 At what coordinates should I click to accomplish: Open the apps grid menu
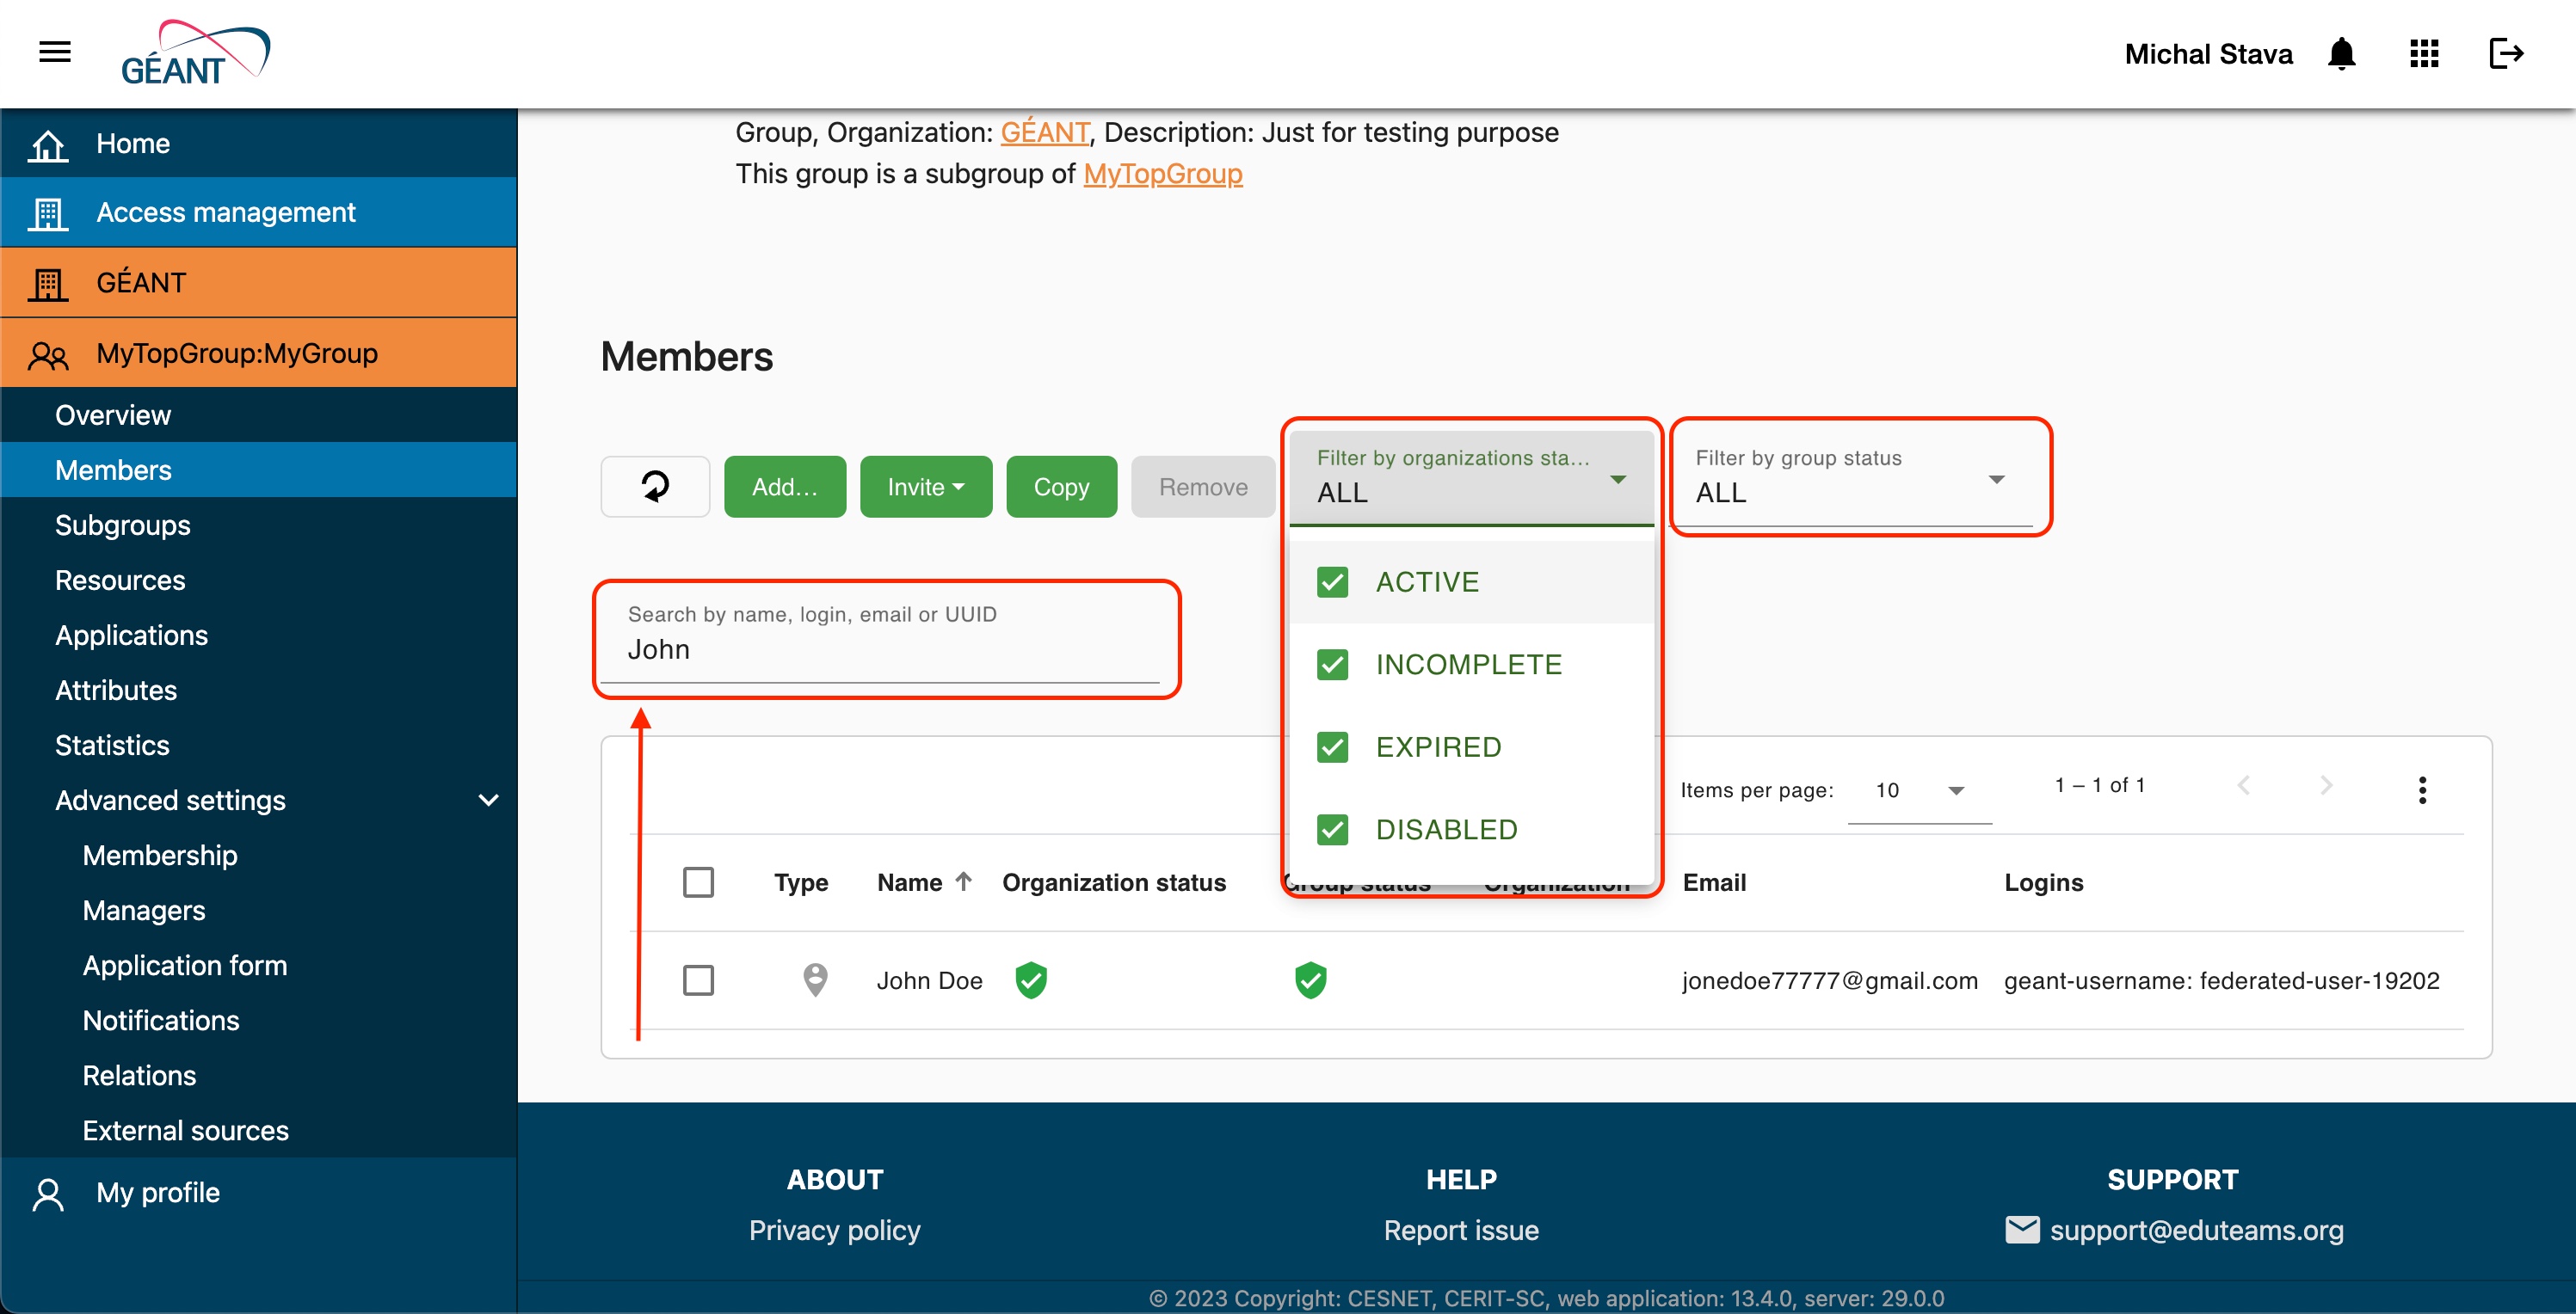(2424, 53)
